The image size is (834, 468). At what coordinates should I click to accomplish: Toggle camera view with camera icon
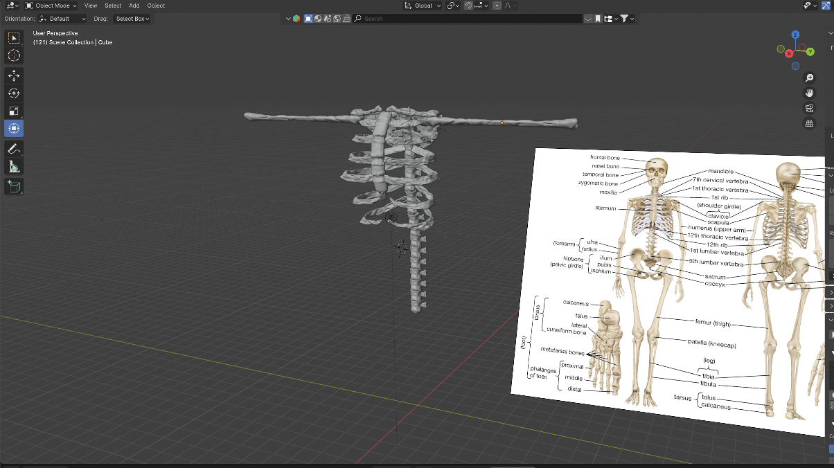click(x=809, y=109)
